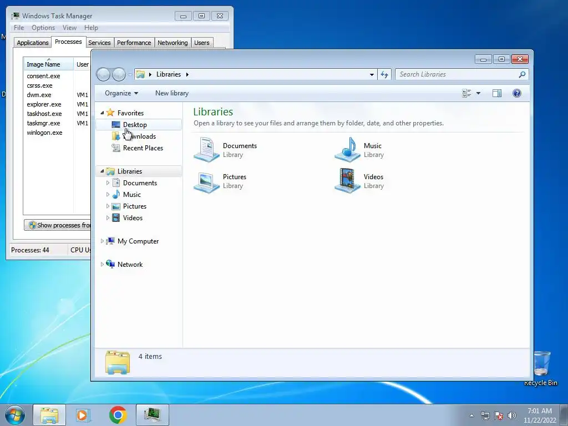Show hidden tray icons arrow

pyautogui.click(x=471, y=415)
